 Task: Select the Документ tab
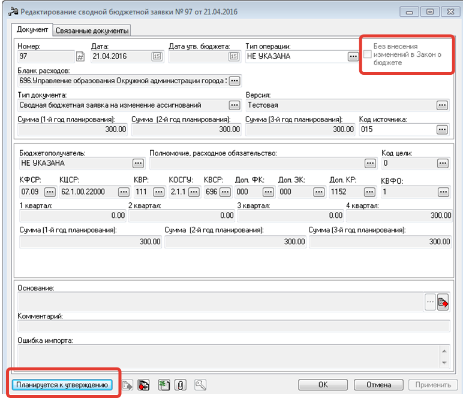(x=32, y=30)
